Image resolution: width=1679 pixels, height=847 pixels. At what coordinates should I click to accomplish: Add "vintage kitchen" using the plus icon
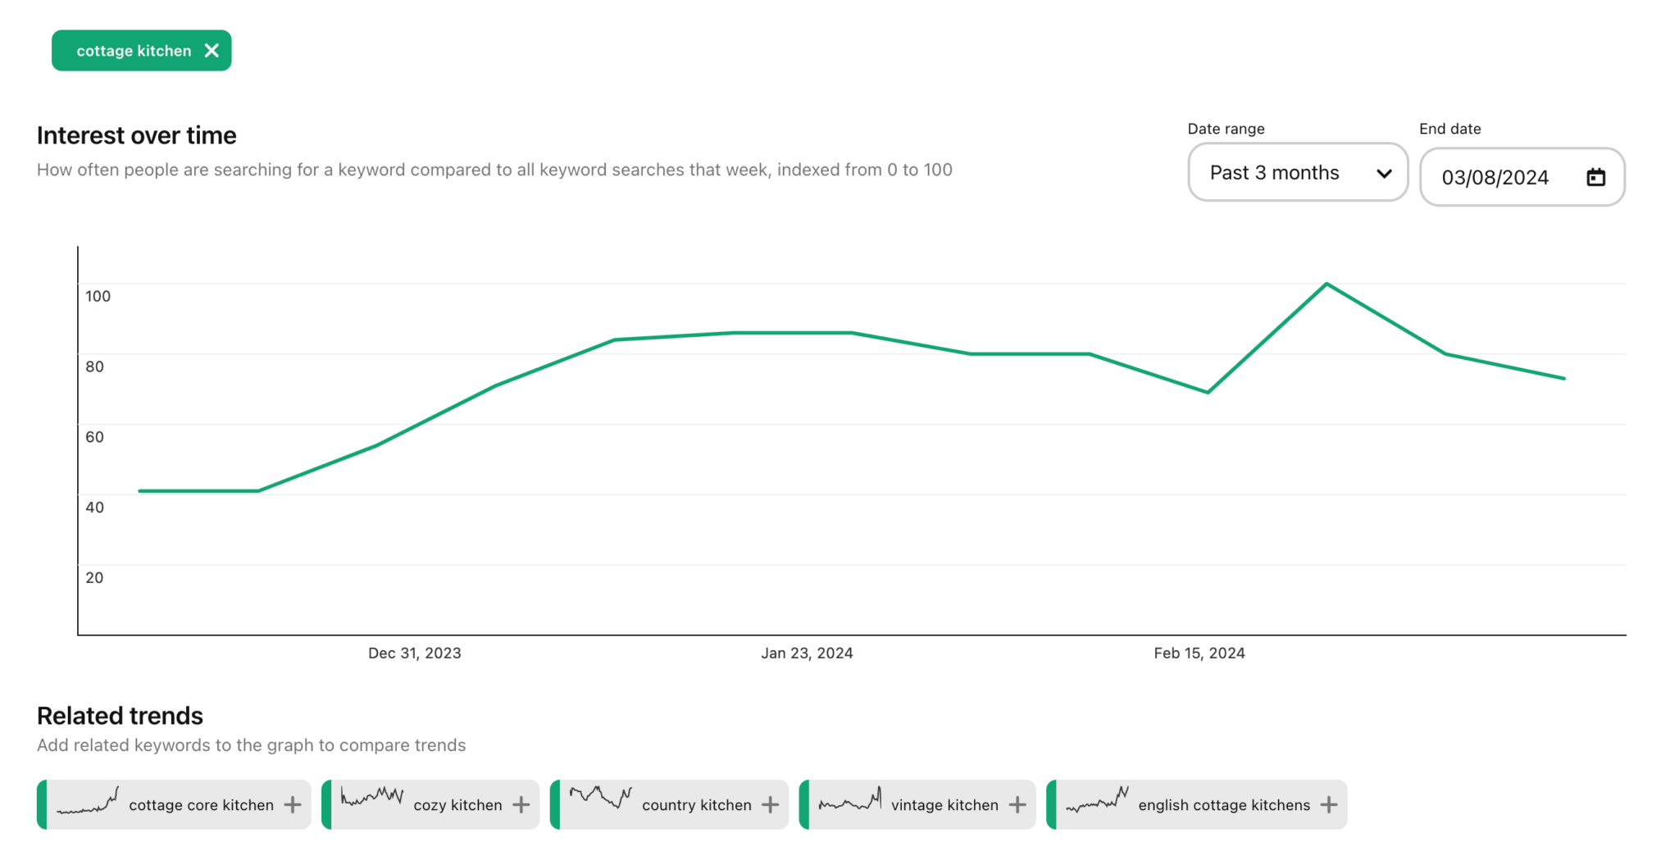1017,804
